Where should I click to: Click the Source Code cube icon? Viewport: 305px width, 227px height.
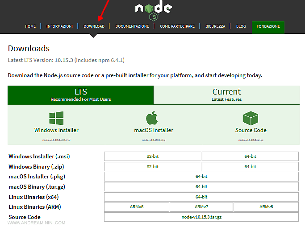(x=251, y=119)
